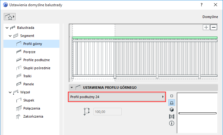Click the Balustrada railing icon
The image size is (223, 135).
point(12,28)
